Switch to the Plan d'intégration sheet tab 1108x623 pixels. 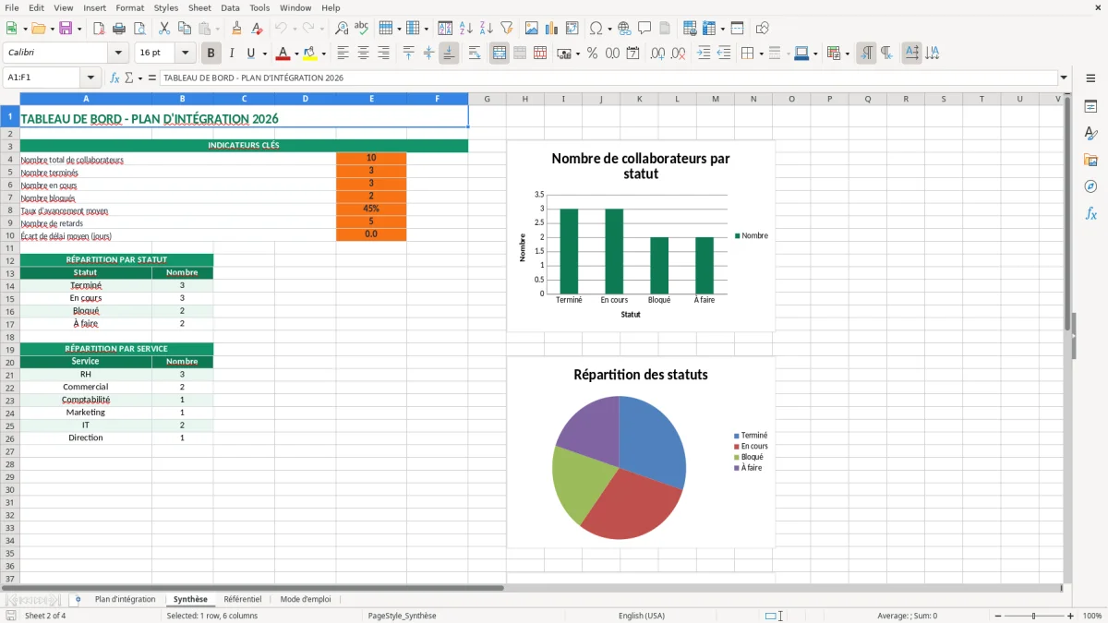[x=125, y=599]
